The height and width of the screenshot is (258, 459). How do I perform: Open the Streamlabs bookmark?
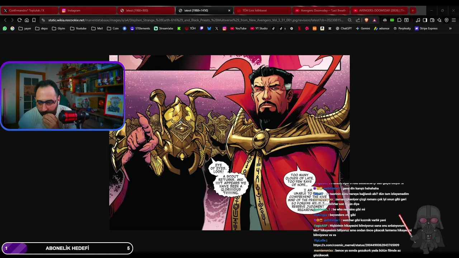click(164, 28)
